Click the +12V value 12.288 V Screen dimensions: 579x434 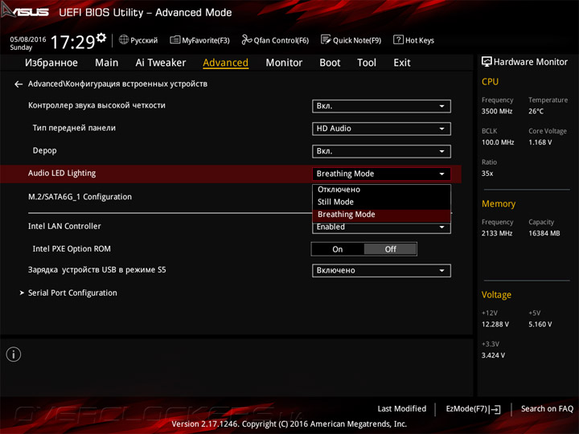click(x=495, y=324)
